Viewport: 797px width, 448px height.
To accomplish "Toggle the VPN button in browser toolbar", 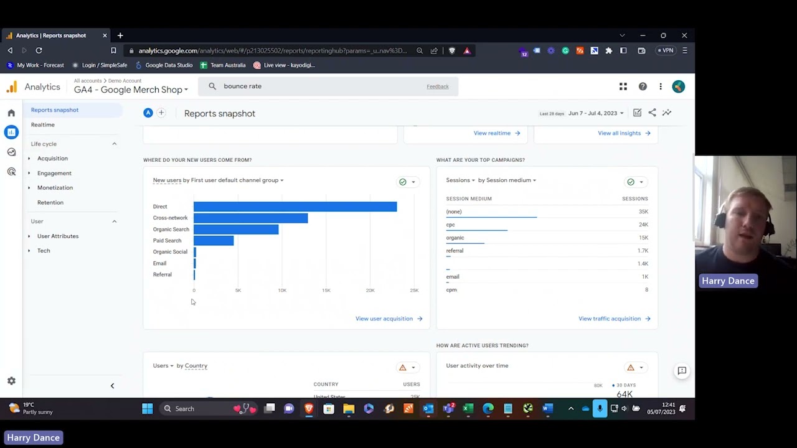I will tap(666, 50).
